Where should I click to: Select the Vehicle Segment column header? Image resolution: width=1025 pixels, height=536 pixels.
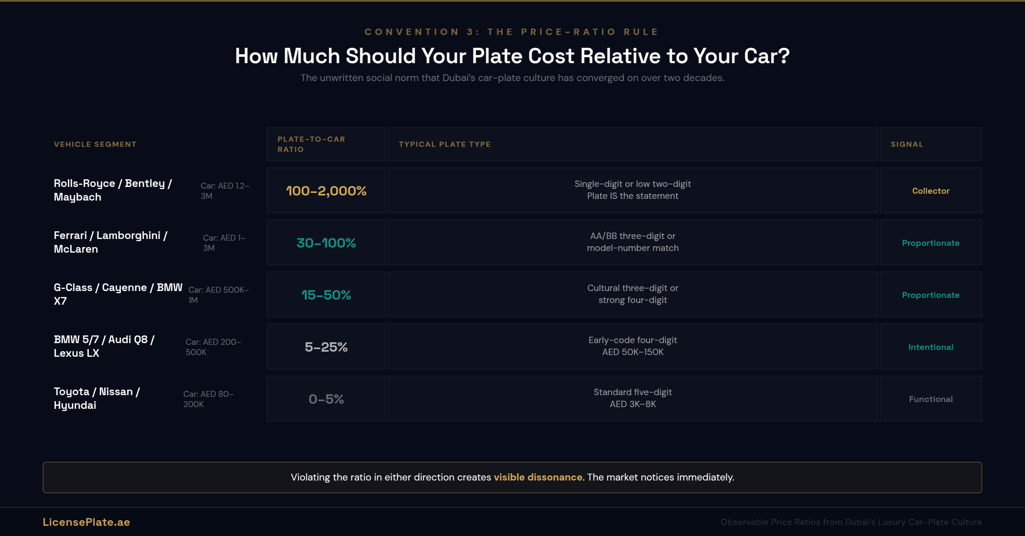point(95,144)
